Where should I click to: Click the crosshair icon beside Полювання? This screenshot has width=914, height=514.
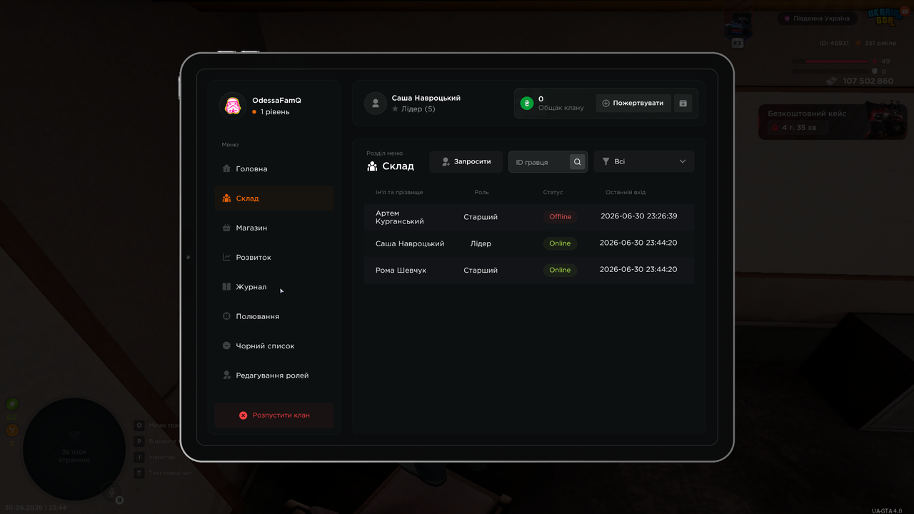click(x=226, y=316)
